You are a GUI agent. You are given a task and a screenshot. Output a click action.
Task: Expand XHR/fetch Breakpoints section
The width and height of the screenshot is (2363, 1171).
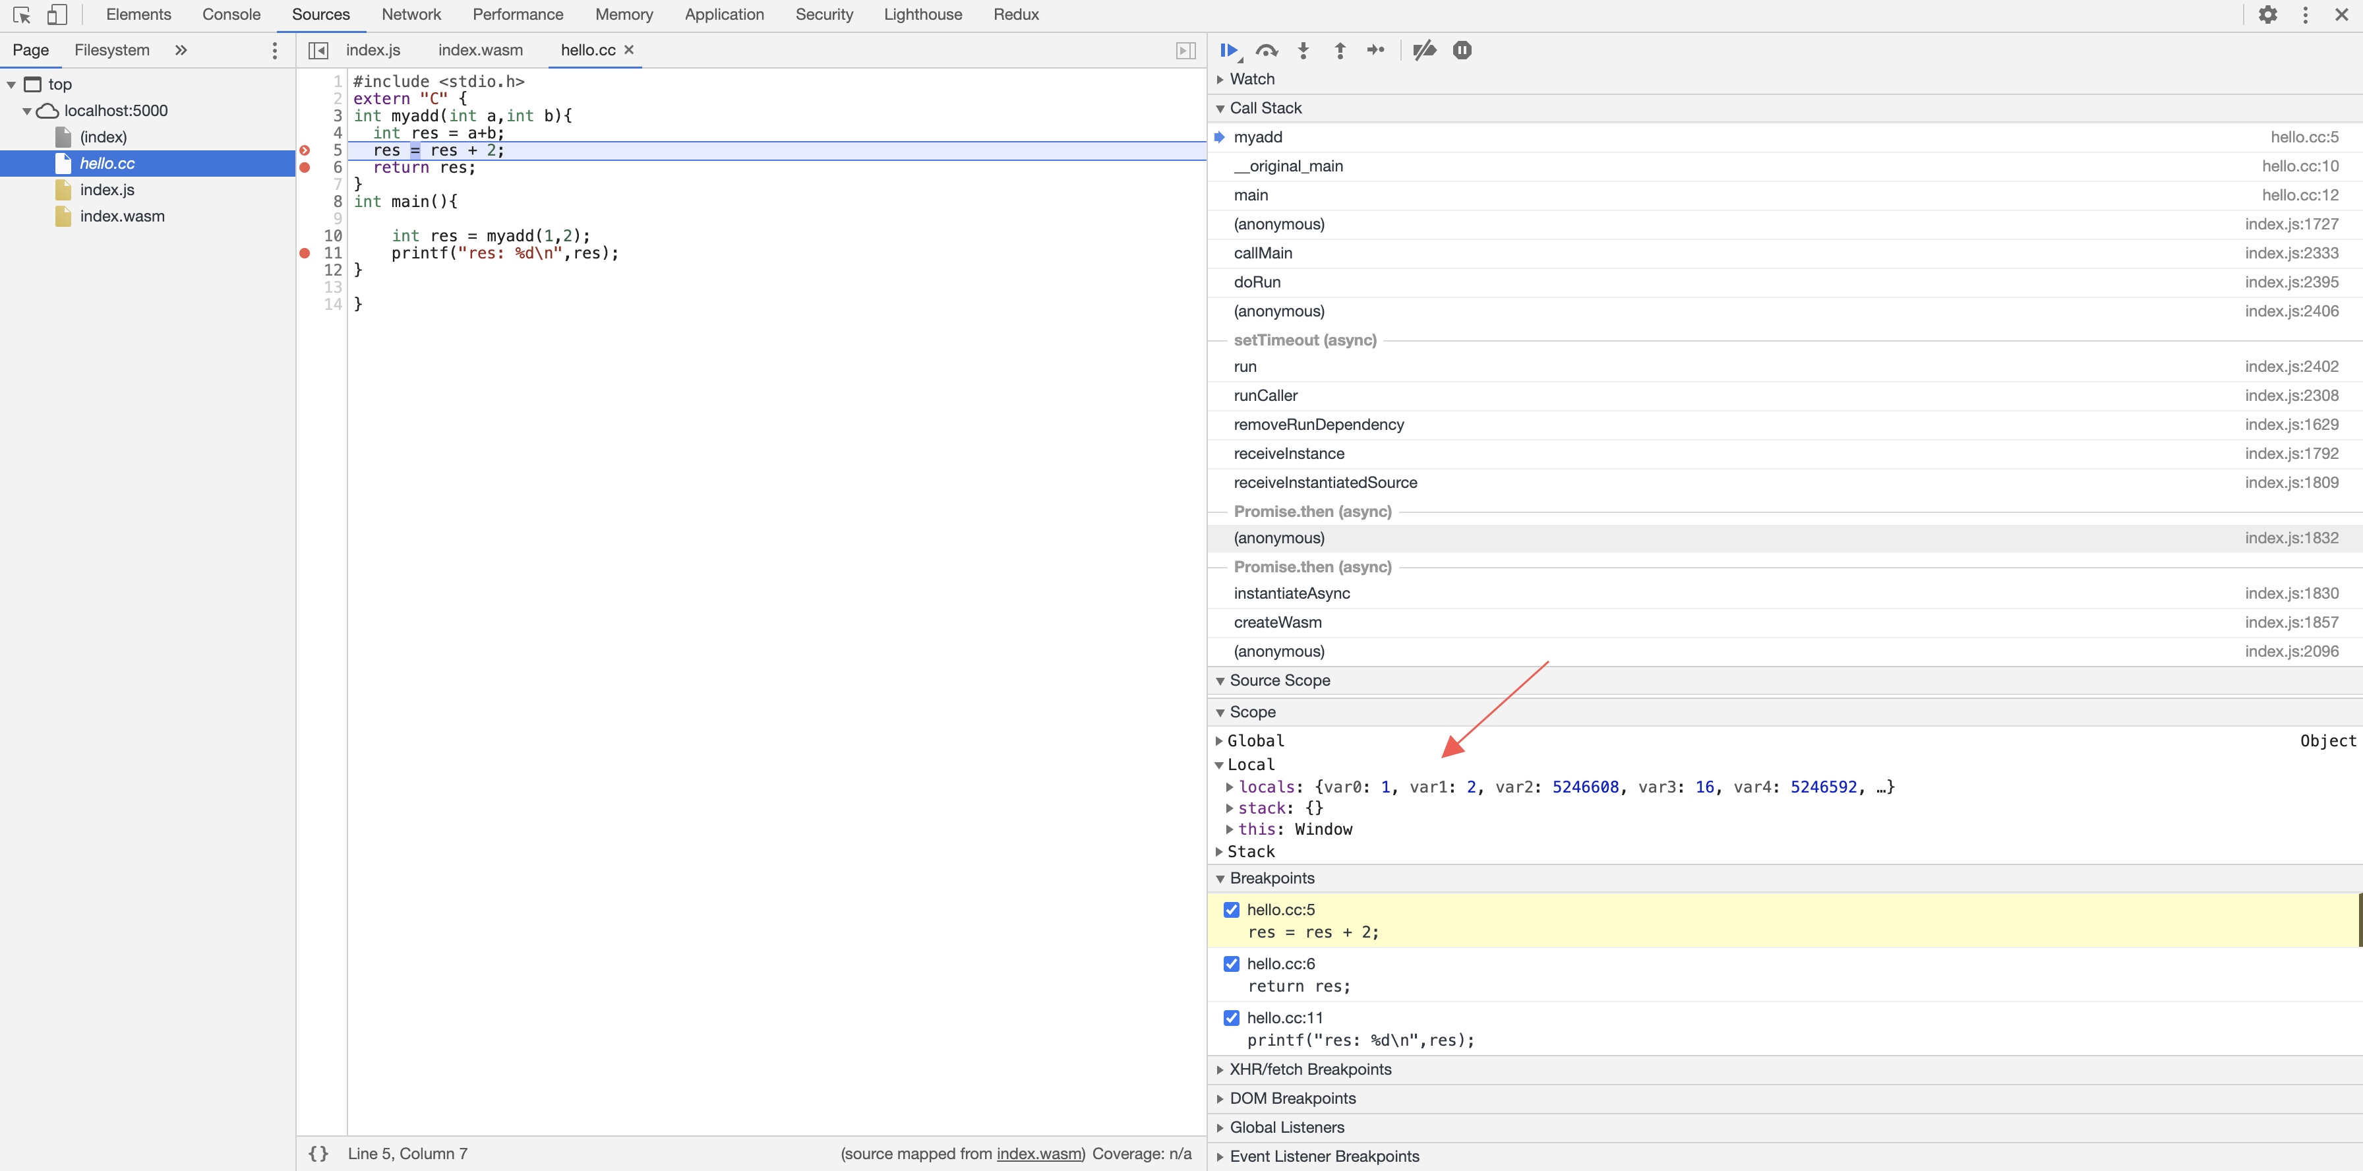(1309, 1069)
